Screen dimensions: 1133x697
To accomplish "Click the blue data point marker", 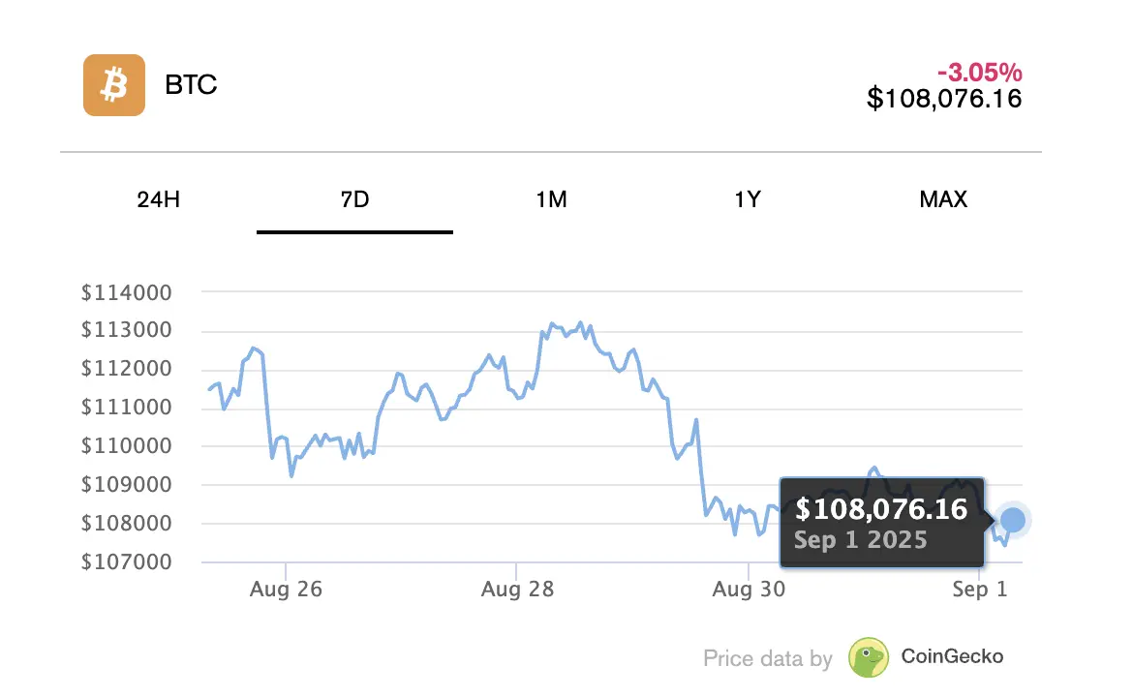I will 1013,521.
